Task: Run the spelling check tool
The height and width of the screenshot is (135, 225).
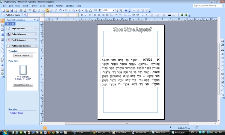Action: point(30,10)
